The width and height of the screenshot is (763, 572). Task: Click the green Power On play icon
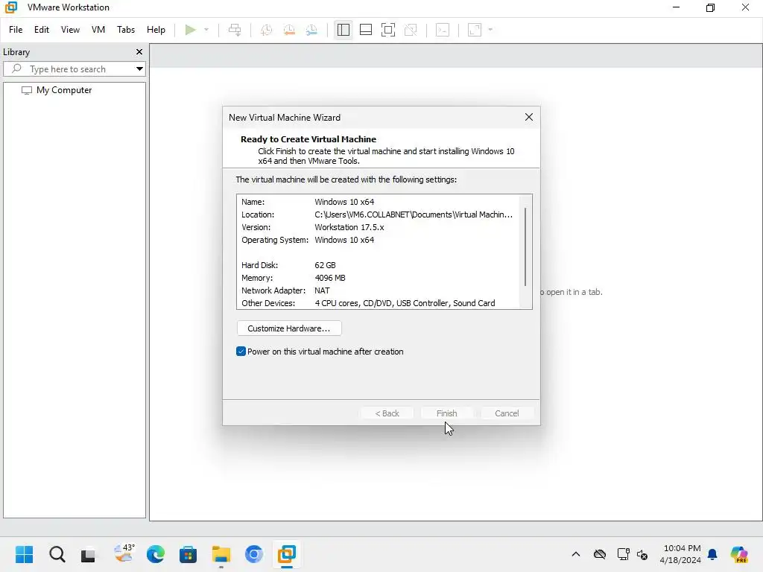coord(190,30)
